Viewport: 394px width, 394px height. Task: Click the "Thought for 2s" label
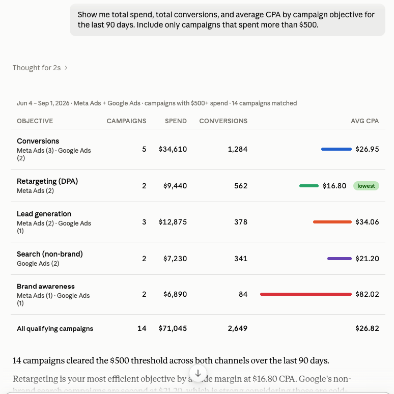tap(37, 68)
